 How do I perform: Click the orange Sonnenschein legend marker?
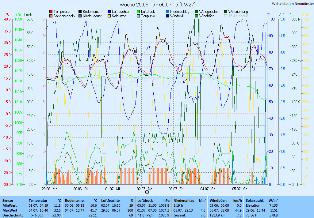click(x=51, y=16)
